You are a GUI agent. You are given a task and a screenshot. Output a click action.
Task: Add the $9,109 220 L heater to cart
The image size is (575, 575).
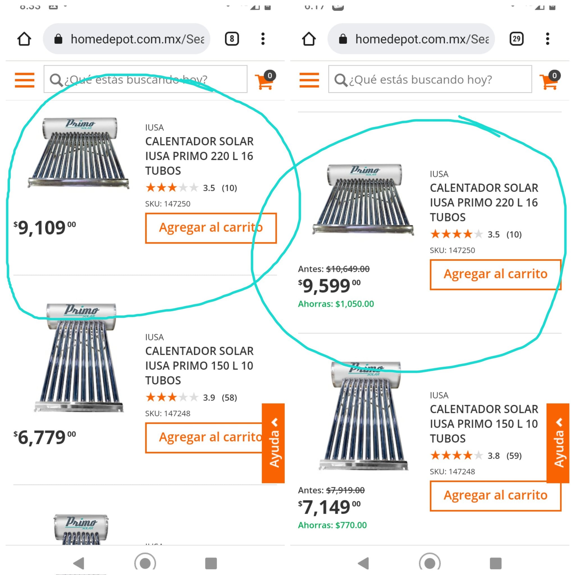pyautogui.click(x=211, y=228)
